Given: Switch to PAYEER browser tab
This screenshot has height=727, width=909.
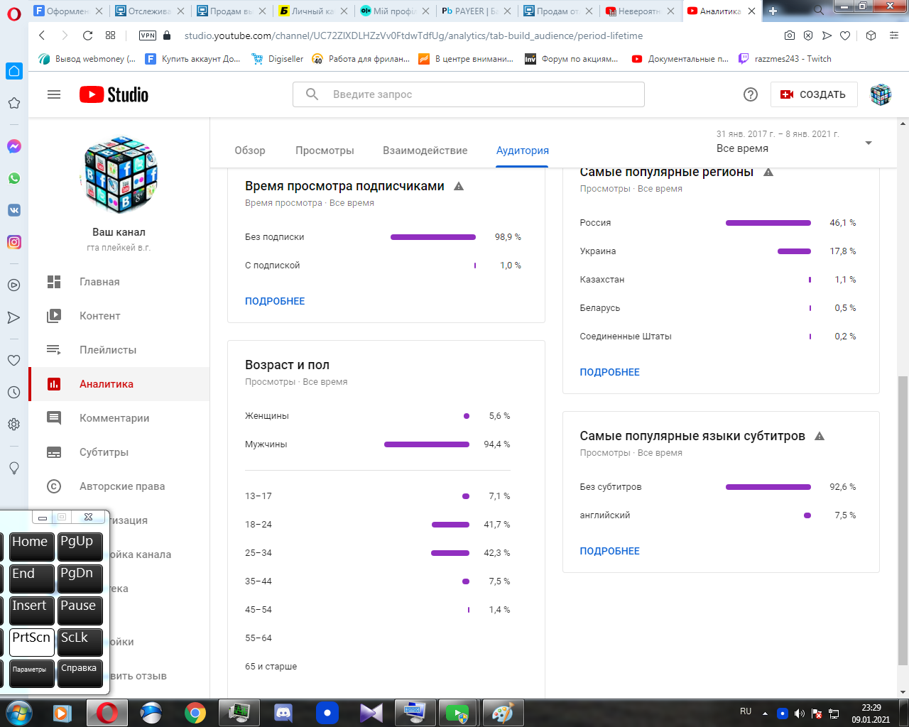Looking at the screenshot, I should click(477, 11).
